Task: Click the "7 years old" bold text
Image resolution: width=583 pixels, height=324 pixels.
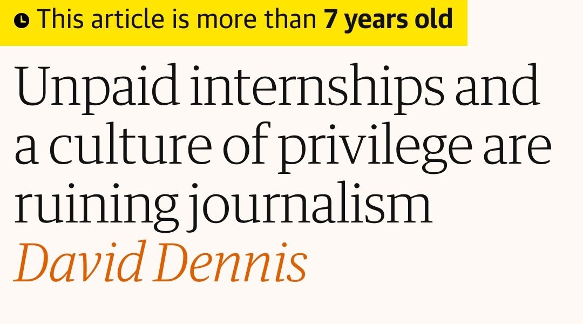Action: coord(388,19)
